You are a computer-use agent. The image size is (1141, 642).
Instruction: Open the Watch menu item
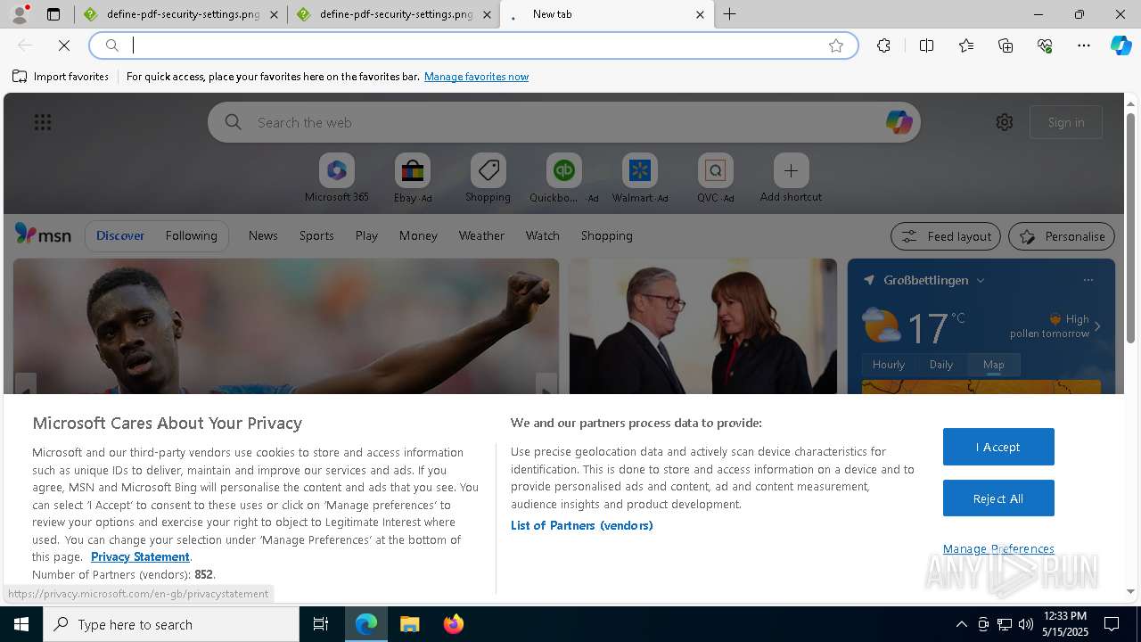coord(542,235)
